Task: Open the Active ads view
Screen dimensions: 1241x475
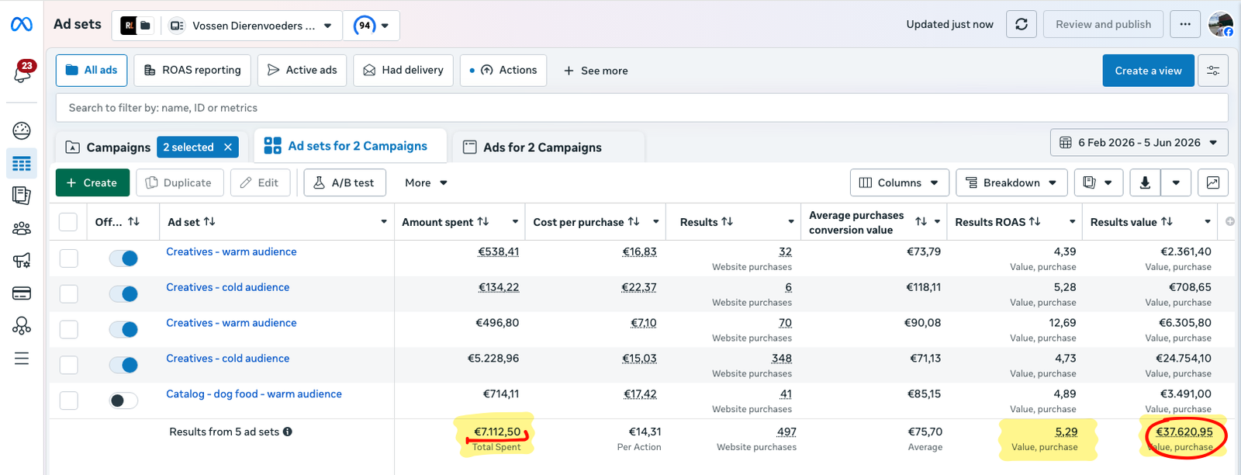Action: (x=302, y=71)
